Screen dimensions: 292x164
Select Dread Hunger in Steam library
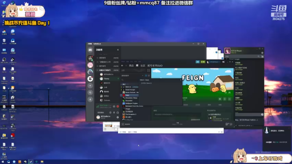130,90
